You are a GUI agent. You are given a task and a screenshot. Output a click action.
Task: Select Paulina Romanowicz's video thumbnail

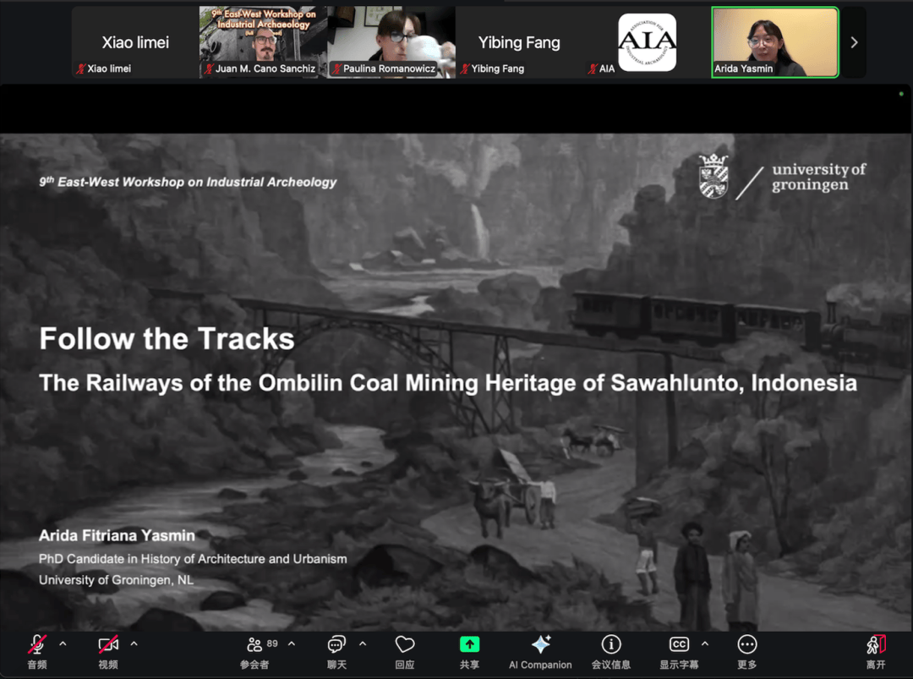[391, 42]
